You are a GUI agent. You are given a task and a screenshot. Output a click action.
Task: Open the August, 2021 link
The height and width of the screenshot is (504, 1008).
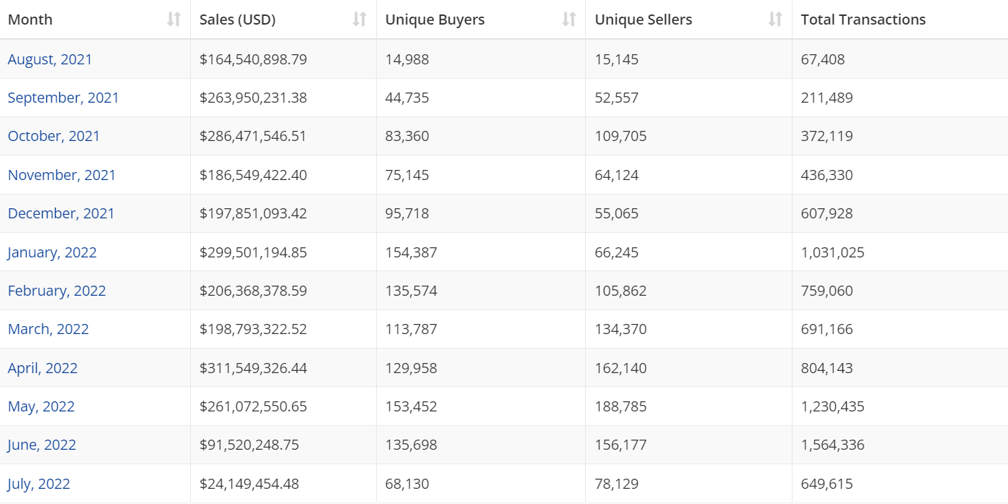coord(50,59)
